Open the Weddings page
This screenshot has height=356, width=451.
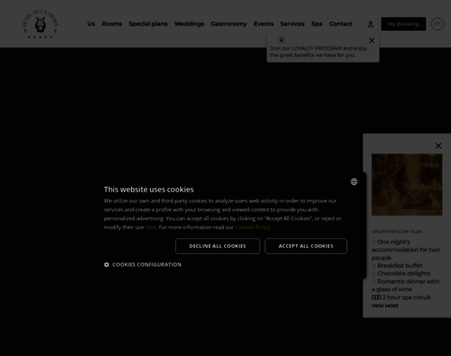[189, 24]
